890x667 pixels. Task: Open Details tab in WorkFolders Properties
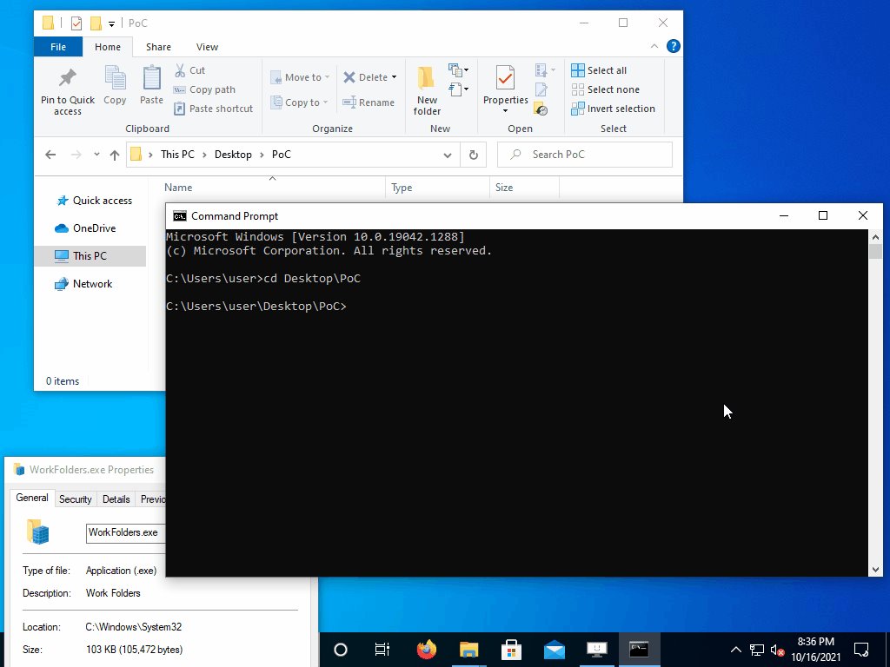pyautogui.click(x=116, y=499)
